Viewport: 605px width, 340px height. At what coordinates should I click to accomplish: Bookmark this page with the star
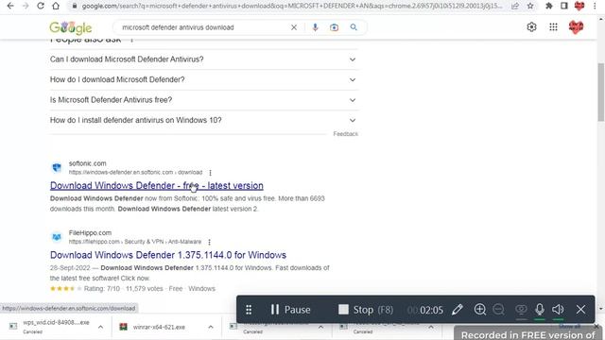(x=530, y=6)
